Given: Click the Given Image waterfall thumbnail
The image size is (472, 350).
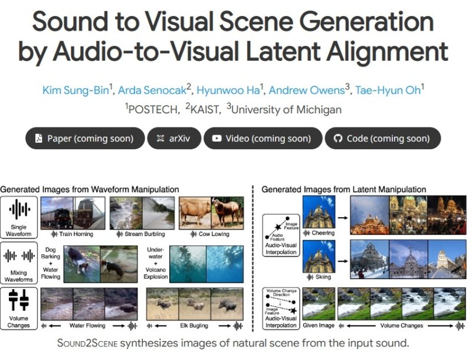Looking at the screenshot, I should 319,303.
